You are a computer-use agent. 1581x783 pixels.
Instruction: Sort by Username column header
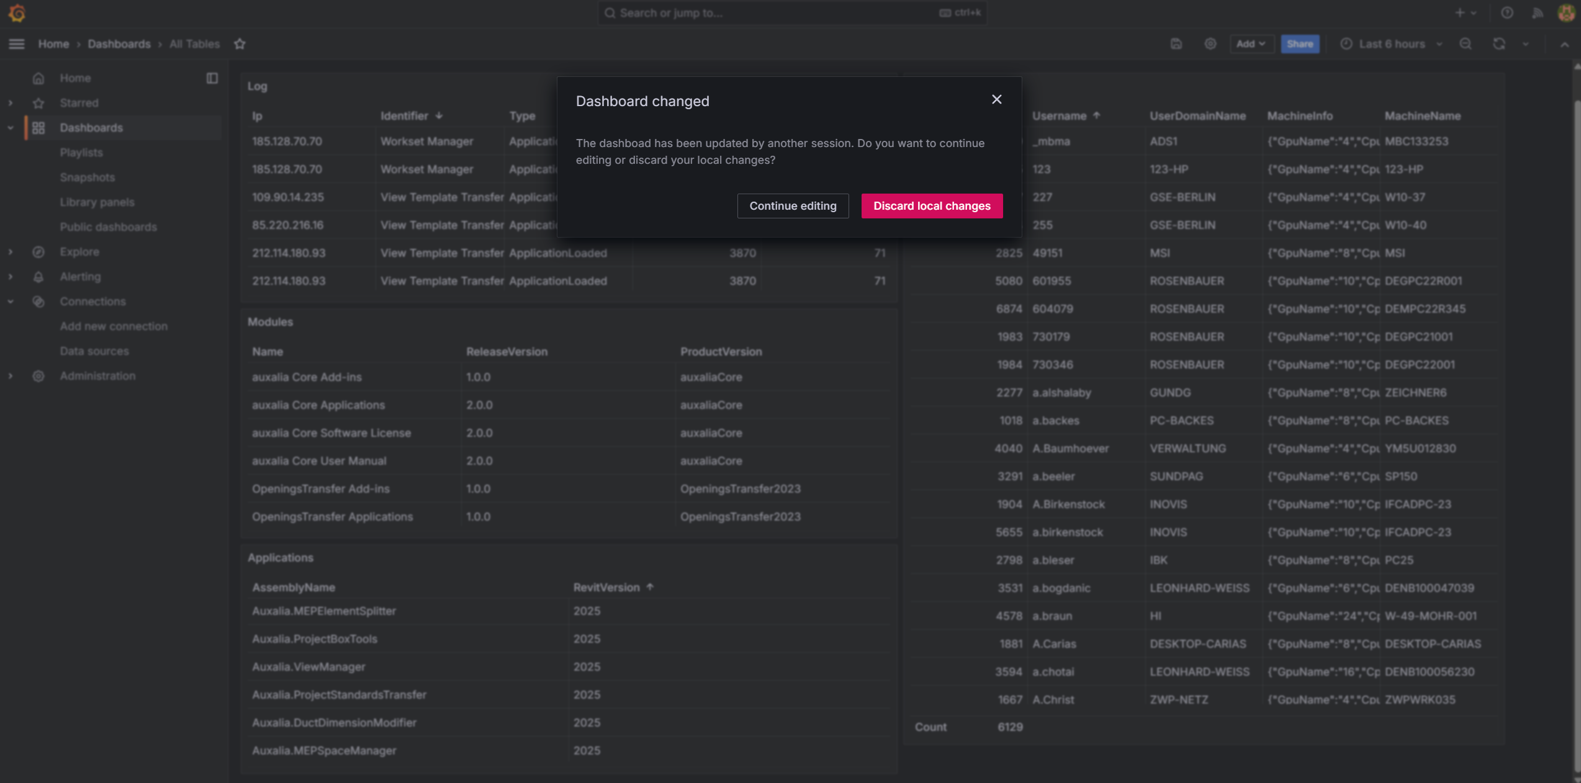(1066, 116)
